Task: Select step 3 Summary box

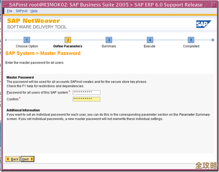Action: pos(109,40)
